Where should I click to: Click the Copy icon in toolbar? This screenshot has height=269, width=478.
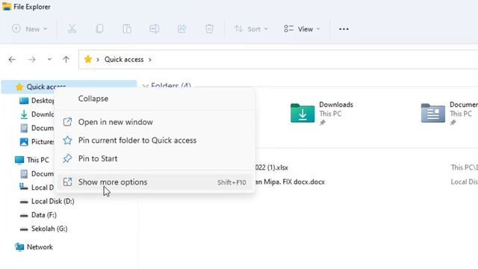coord(99,29)
